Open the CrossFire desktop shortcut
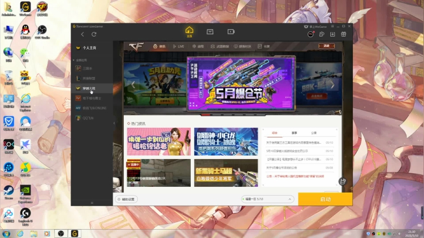 pos(42,9)
